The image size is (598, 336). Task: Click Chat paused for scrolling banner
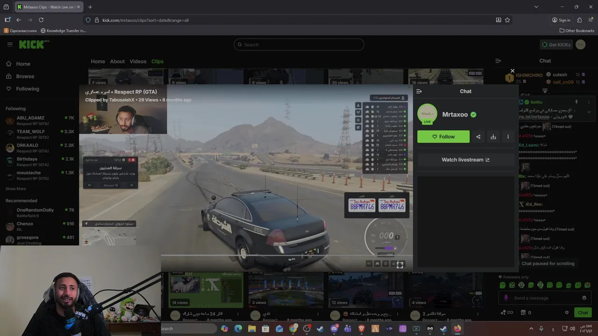click(548, 264)
